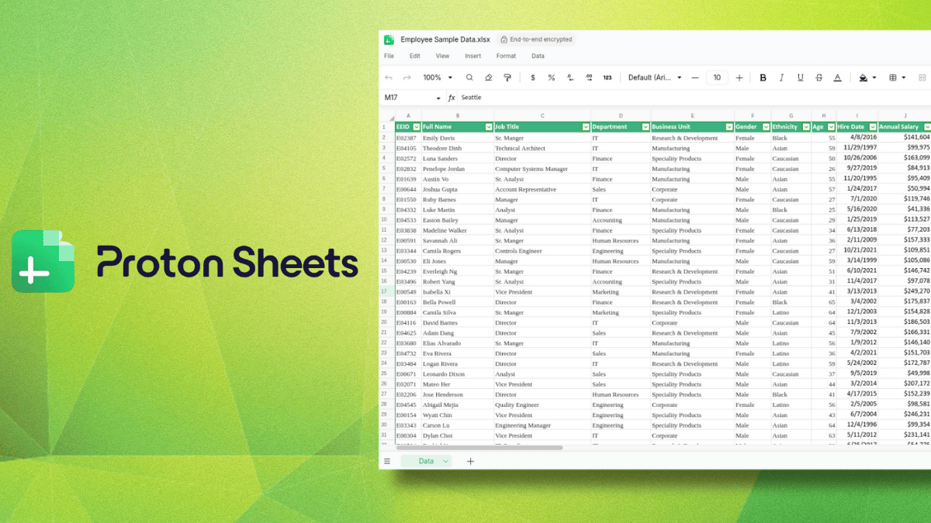Increase decimal places for the selection
The image size is (931, 523).
pos(590,77)
